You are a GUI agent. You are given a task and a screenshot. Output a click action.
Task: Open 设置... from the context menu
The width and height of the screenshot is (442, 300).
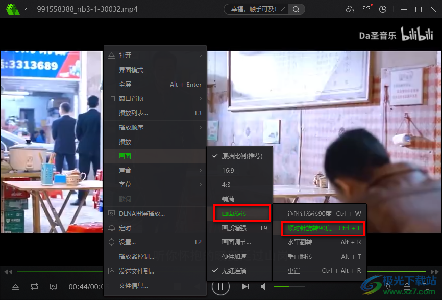tap(155, 242)
